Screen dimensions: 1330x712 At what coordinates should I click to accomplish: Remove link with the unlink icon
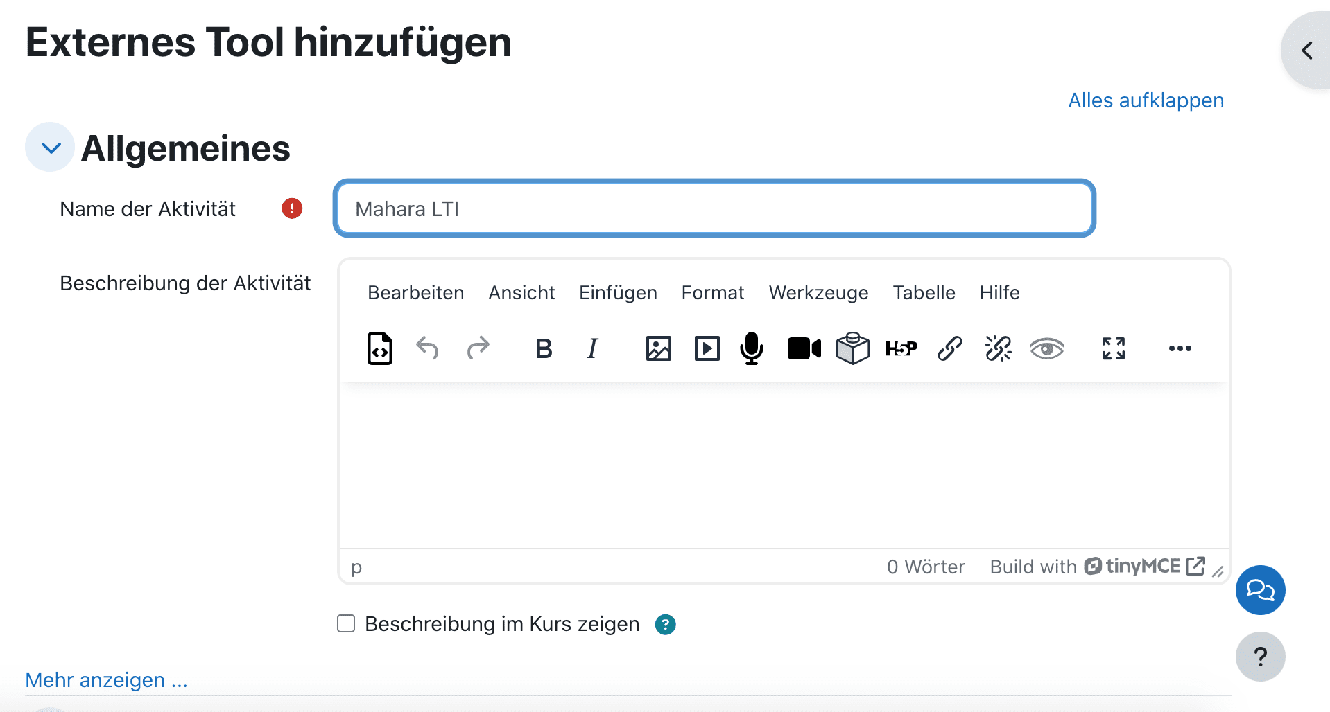pos(998,348)
